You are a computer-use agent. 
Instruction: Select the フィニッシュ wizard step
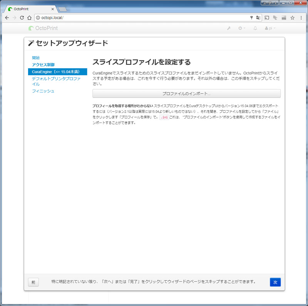43,91
